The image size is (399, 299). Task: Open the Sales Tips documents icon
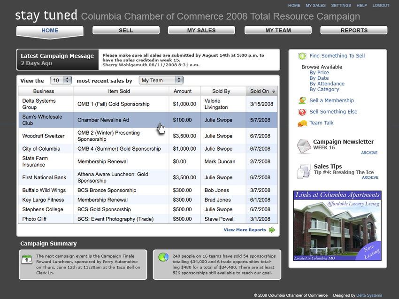304,171
